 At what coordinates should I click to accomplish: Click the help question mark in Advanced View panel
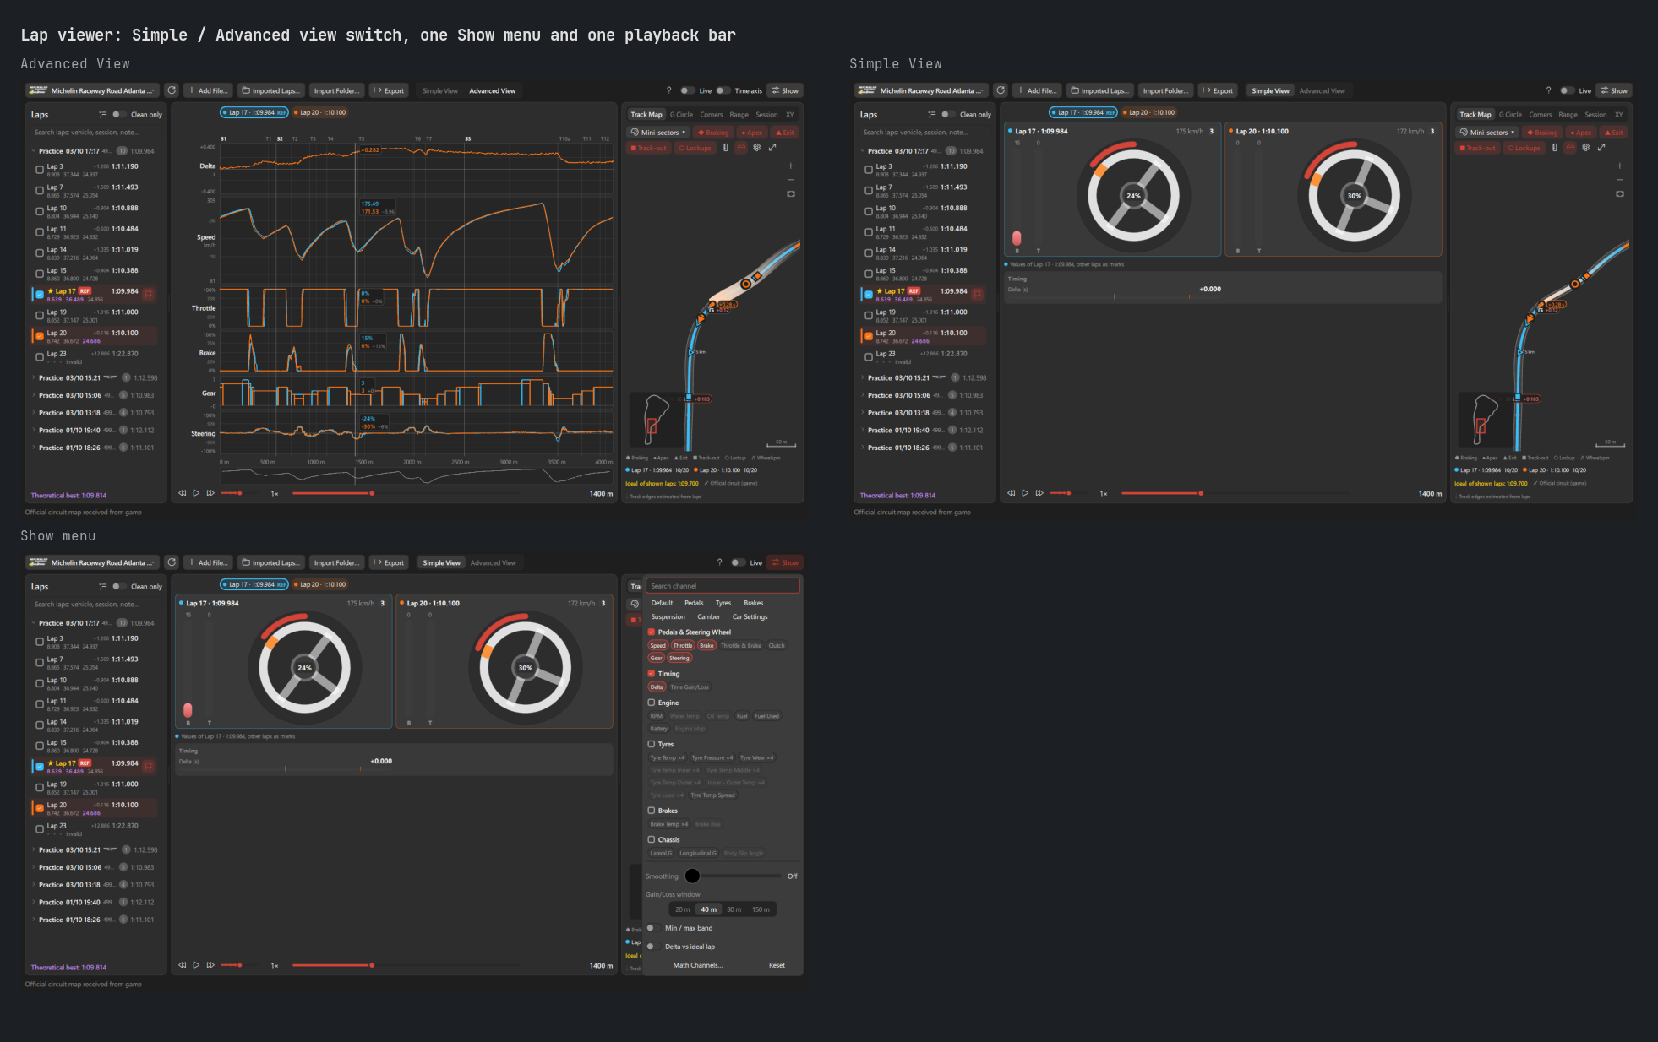668,90
